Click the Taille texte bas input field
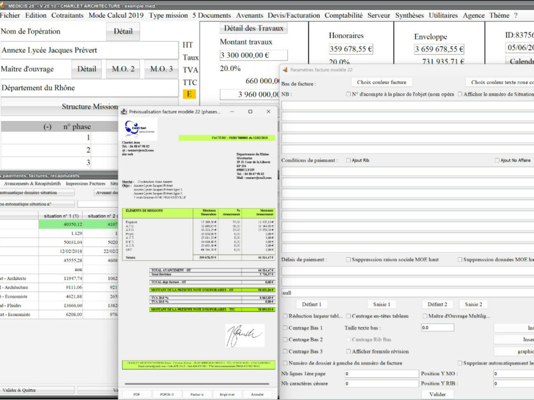The height and width of the screenshot is (400, 534). point(437,328)
